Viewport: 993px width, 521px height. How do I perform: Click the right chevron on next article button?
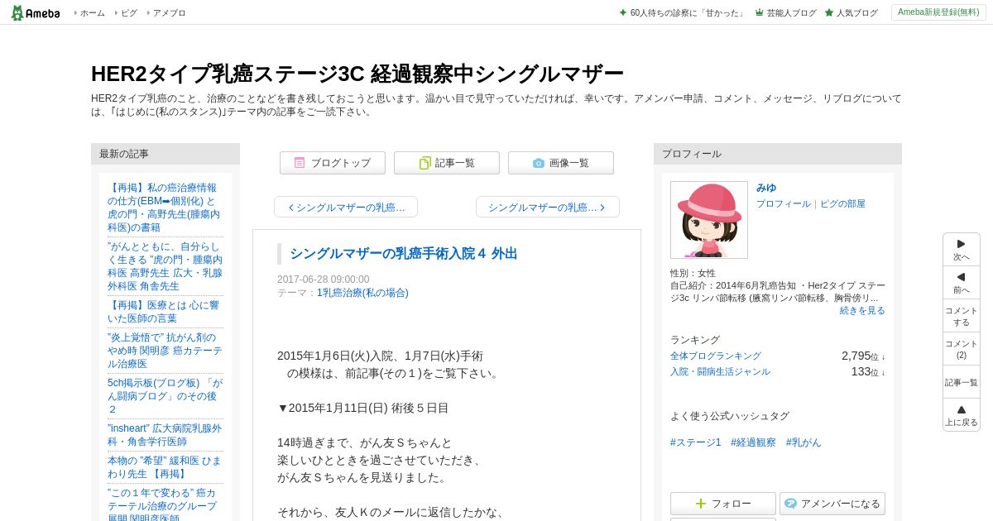602,208
